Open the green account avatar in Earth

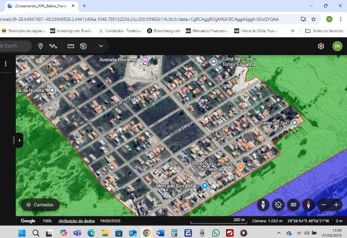[337, 46]
